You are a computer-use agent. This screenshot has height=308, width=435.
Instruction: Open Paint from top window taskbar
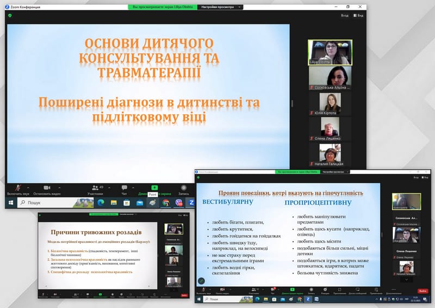point(153,203)
